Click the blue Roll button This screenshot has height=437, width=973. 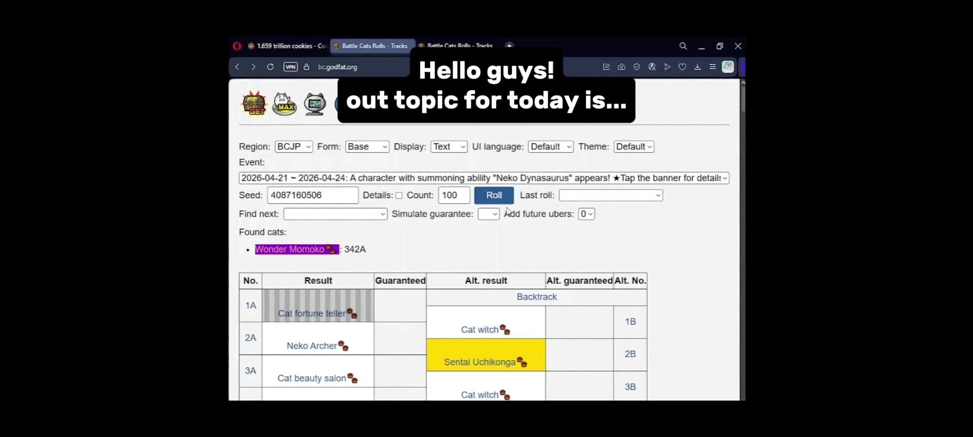494,195
